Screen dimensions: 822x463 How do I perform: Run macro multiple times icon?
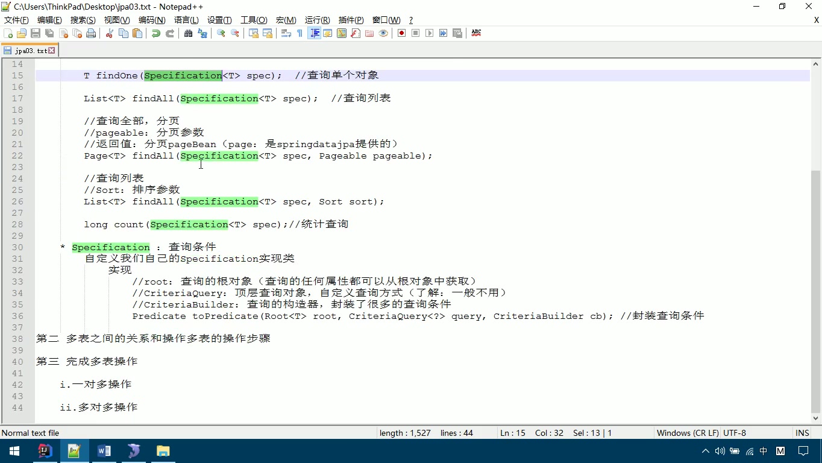(x=444, y=33)
